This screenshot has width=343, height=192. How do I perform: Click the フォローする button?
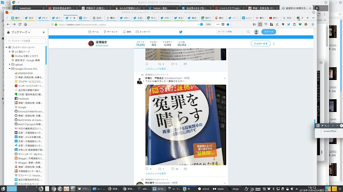[260, 44]
